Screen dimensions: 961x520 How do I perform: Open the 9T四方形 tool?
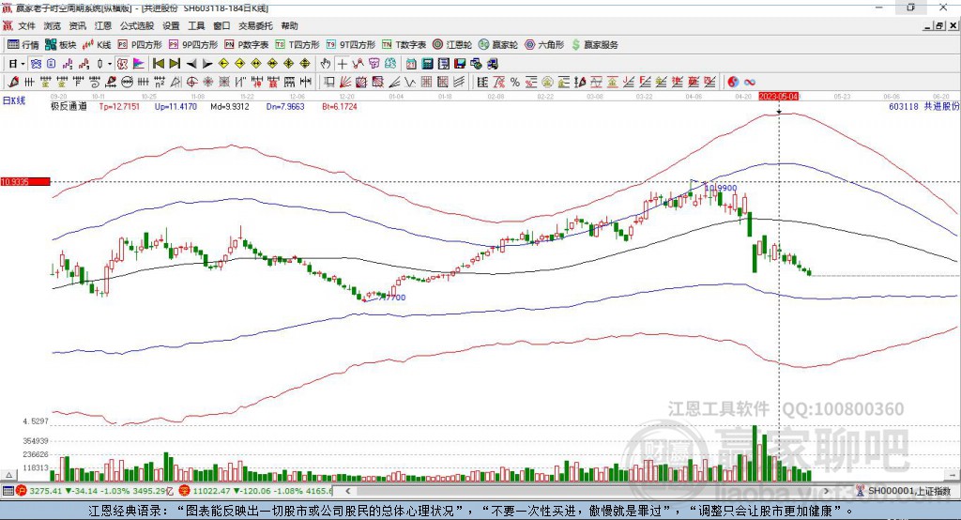(351, 45)
